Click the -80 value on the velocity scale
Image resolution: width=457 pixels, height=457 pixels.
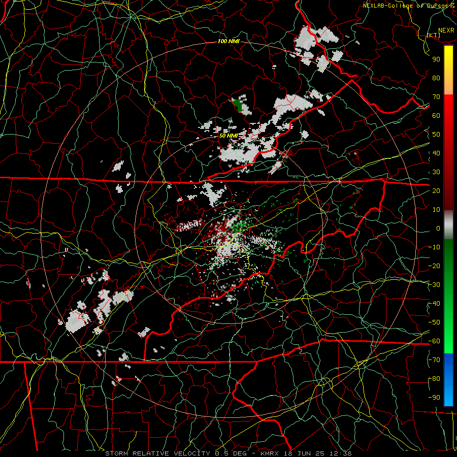click(x=434, y=379)
